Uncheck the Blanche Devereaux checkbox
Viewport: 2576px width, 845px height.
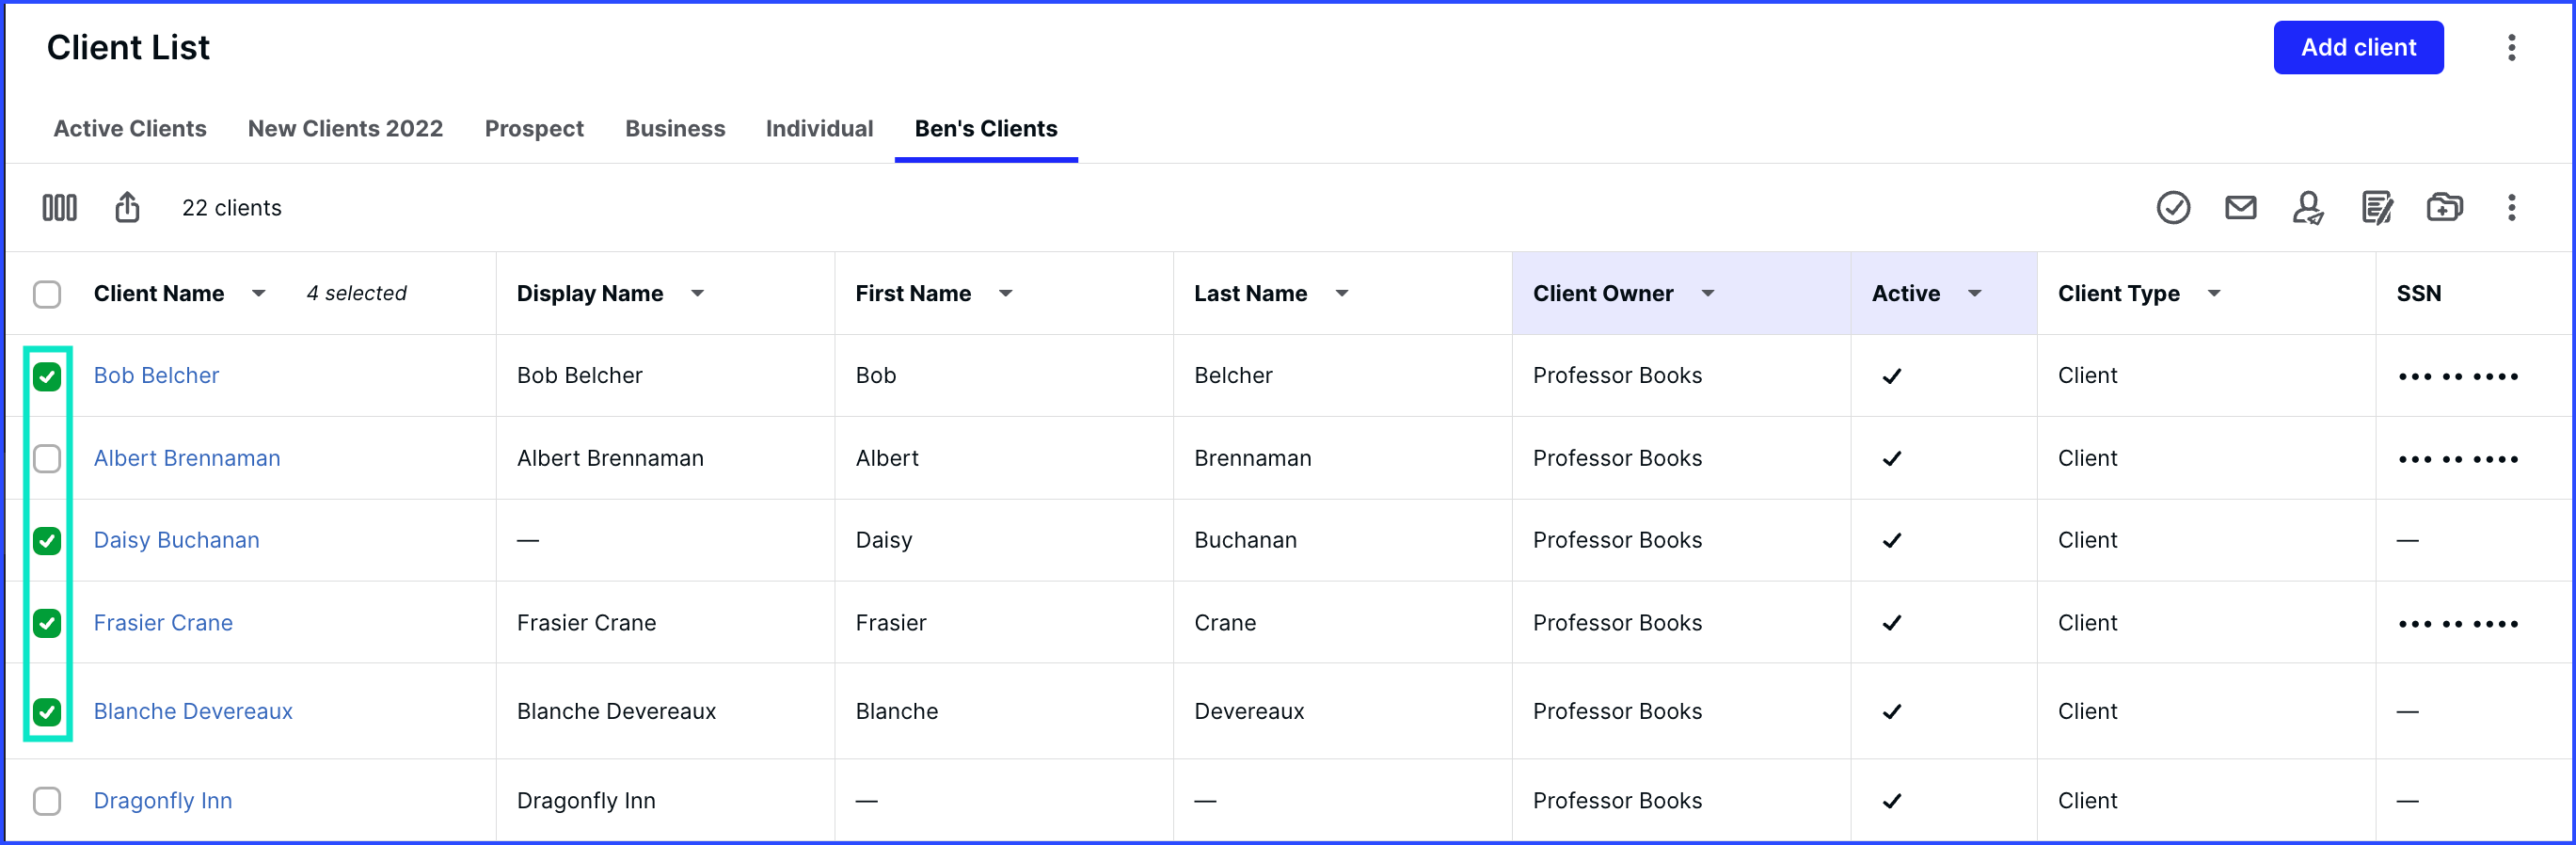coord(47,712)
